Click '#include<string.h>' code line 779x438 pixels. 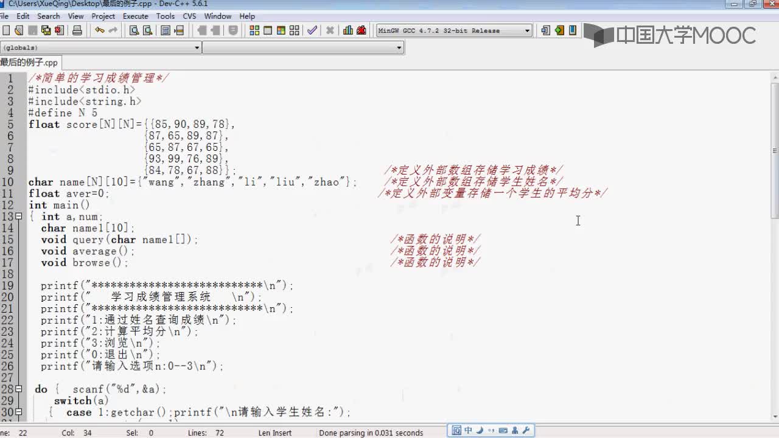click(85, 101)
